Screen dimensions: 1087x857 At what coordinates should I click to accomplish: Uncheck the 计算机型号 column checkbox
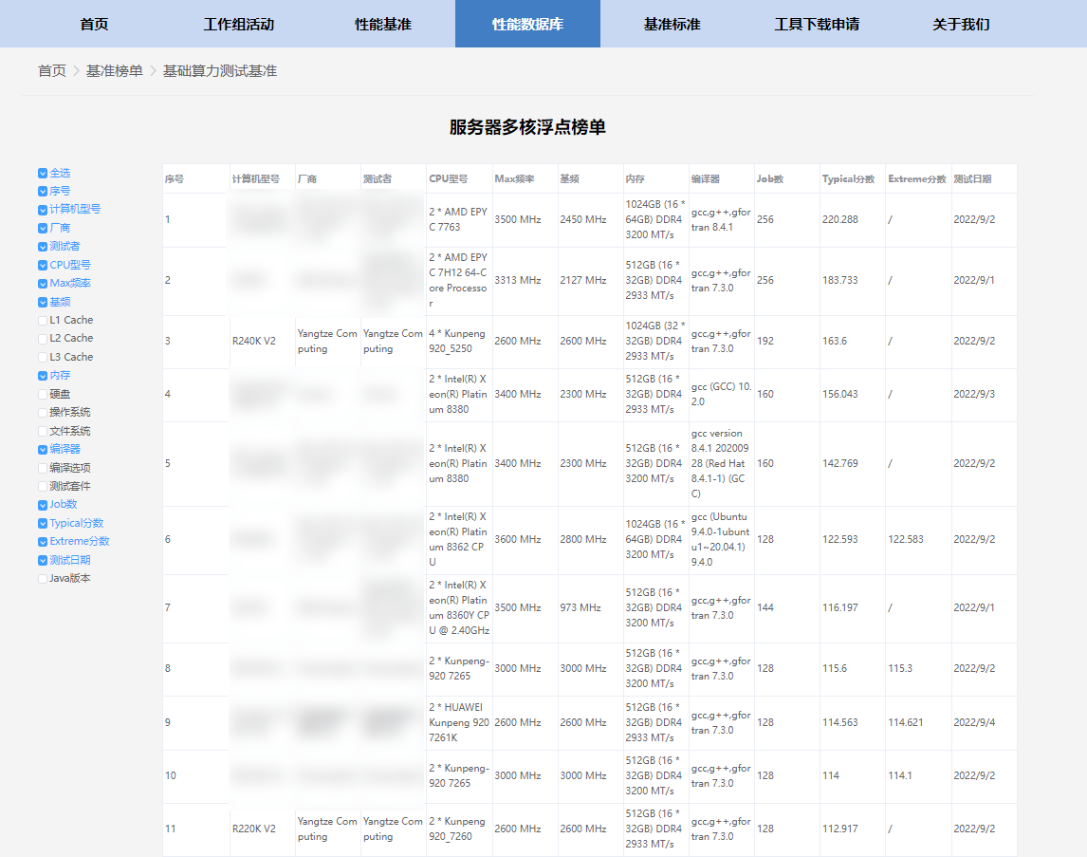click(43, 210)
